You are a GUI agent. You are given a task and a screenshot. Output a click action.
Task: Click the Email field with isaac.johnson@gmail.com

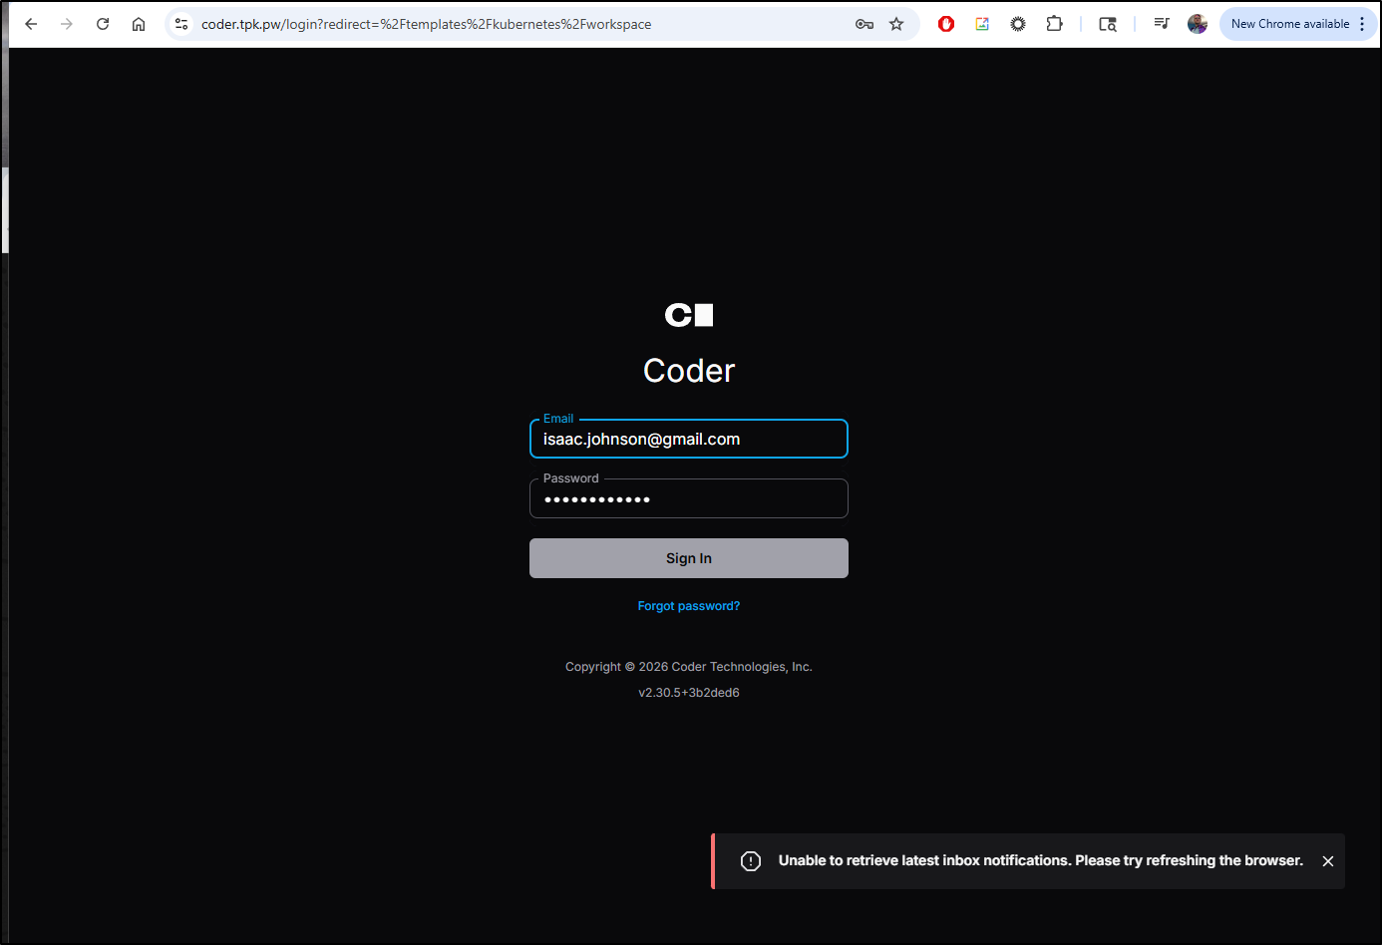coord(688,439)
